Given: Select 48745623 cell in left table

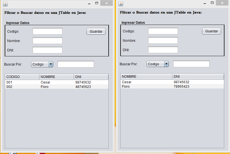Looking at the screenshot, I should (91, 87).
